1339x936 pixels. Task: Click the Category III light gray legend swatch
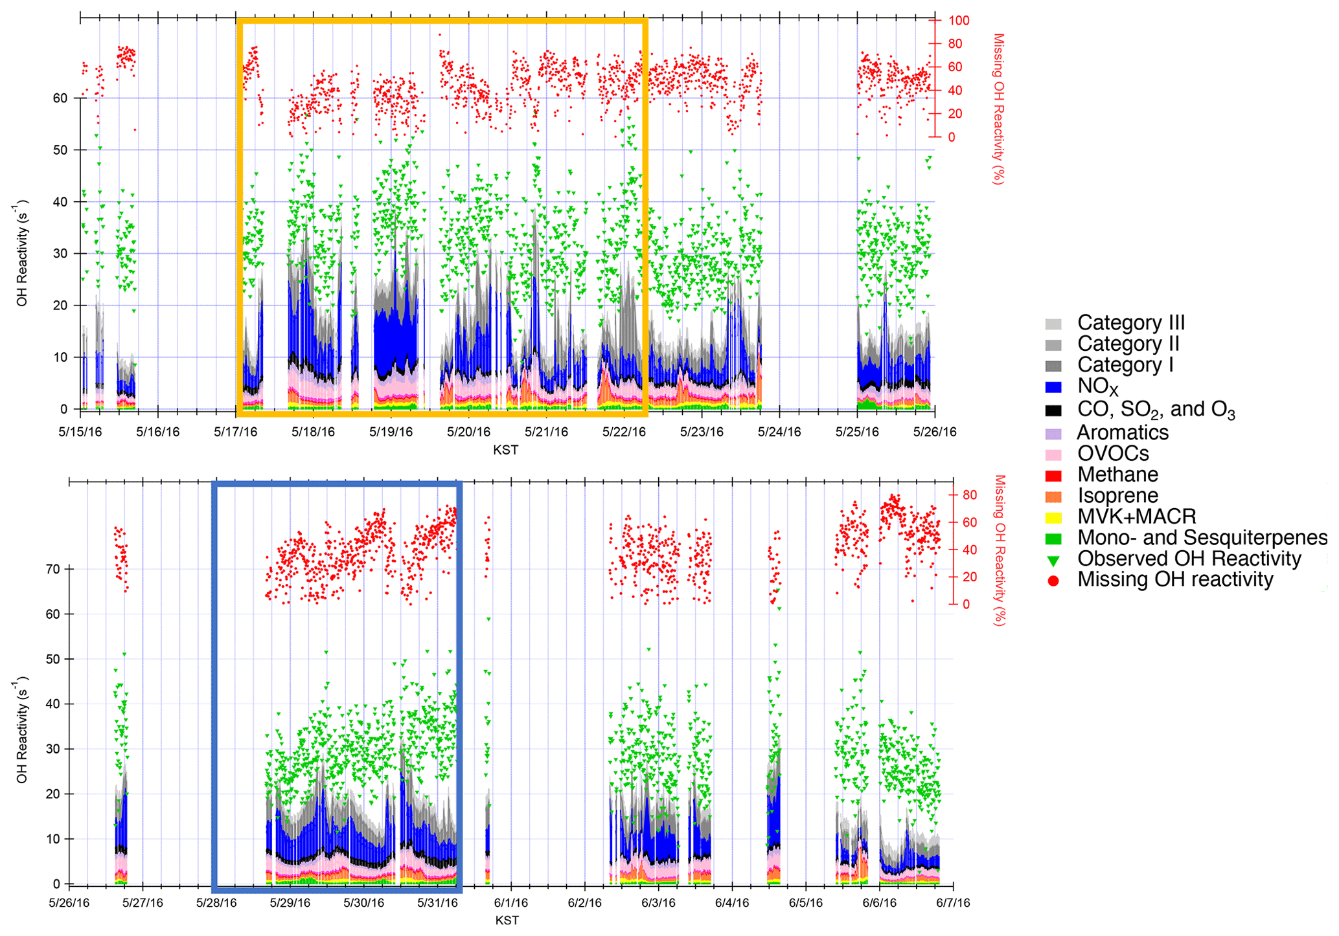click(1053, 324)
